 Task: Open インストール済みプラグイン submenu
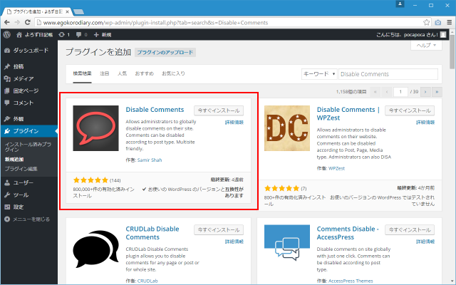28,147
